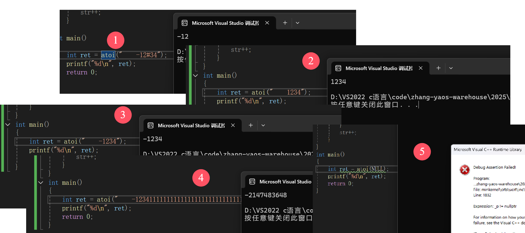Collapse int main() in the editor with atoi(" 1234")
Viewport: 525px width, 233px height.
point(195,75)
